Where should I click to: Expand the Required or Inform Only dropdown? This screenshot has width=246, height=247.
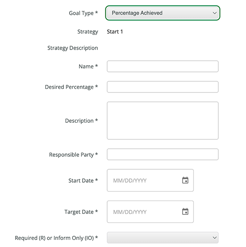click(163, 238)
